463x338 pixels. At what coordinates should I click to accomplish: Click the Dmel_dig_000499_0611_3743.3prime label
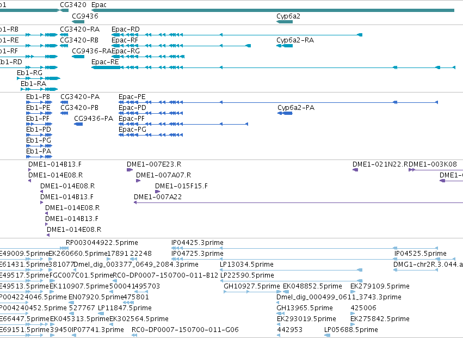339,297
